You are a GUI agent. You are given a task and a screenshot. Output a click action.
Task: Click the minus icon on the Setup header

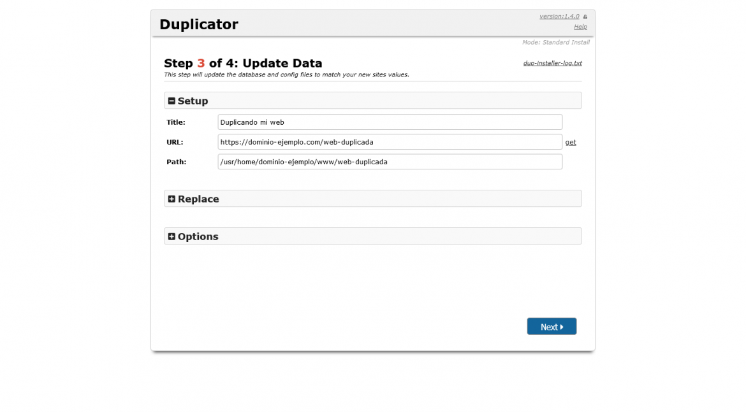(171, 100)
